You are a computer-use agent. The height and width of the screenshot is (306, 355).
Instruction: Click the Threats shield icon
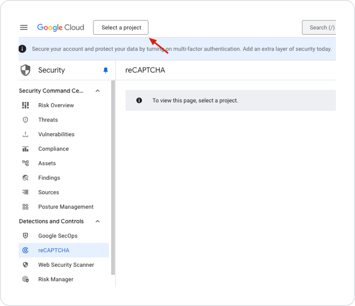point(25,120)
